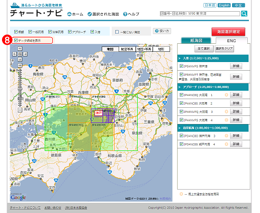Pan the map left with arrow
The height and width of the screenshot is (213, 260).
pyautogui.click(x=15, y=54)
